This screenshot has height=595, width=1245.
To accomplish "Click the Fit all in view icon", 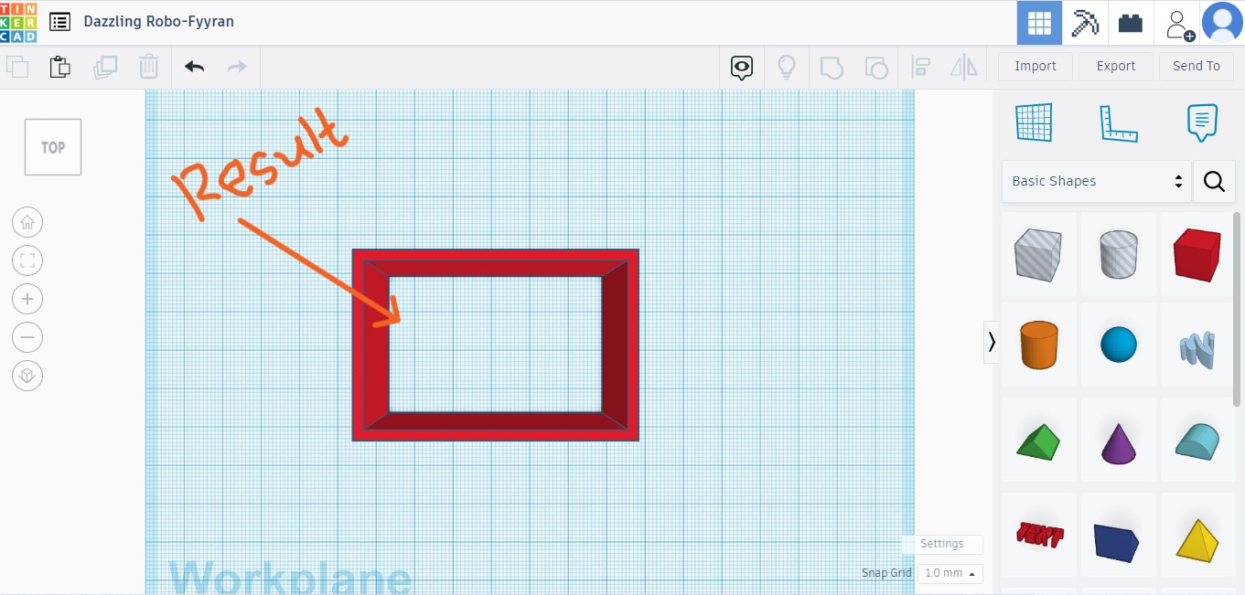I will coord(27,260).
